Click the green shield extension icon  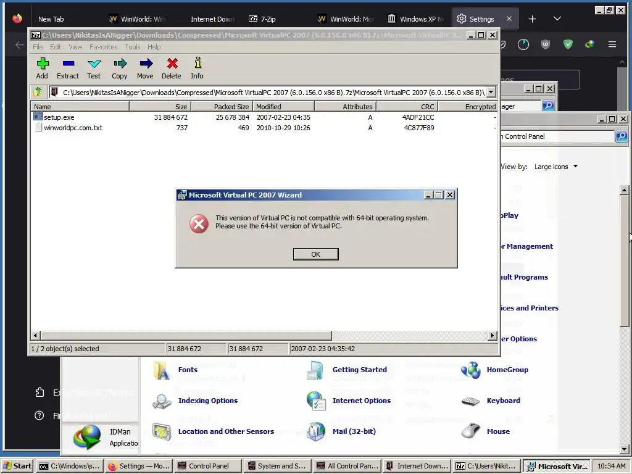(568, 44)
